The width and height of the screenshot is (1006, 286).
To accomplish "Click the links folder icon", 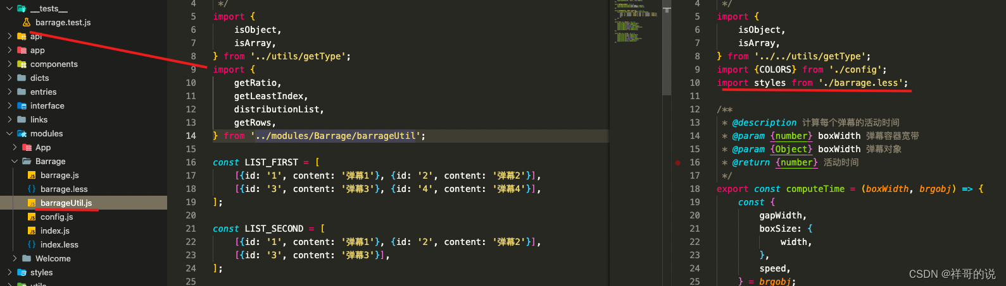I will tap(22, 120).
